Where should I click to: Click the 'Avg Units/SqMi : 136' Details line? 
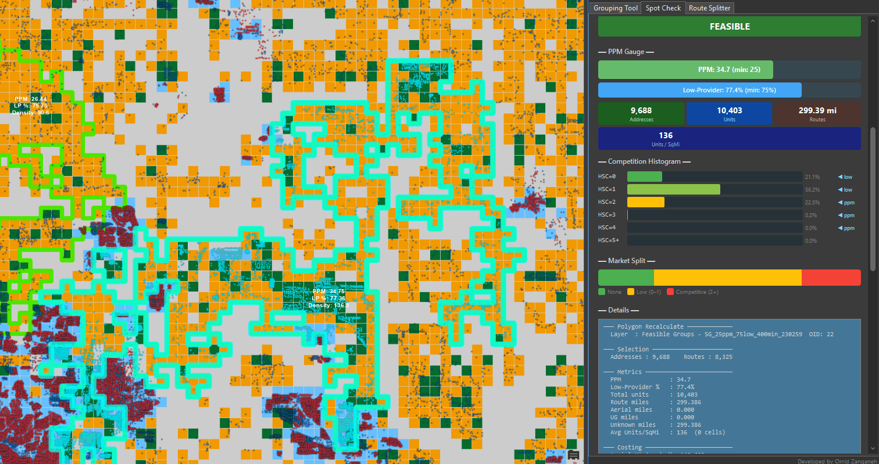[668, 432]
